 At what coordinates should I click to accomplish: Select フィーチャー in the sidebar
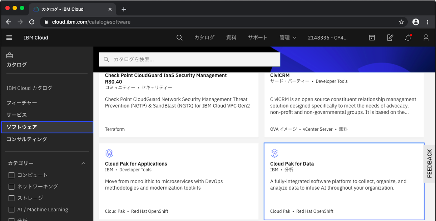point(22,103)
